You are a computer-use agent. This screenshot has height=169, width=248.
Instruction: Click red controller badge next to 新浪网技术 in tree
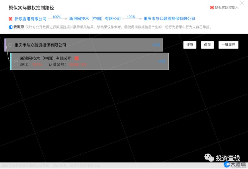[x=77, y=58]
